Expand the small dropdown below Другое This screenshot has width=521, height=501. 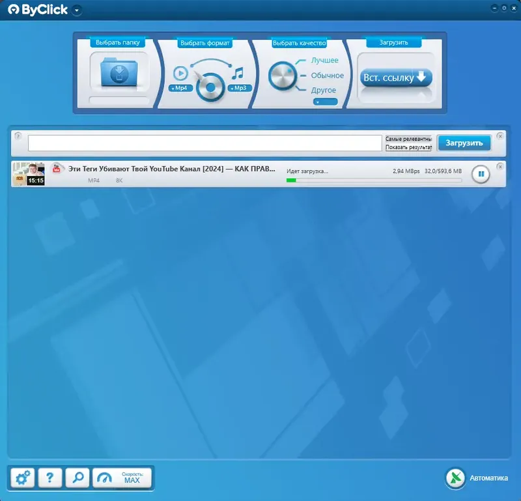pyautogui.click(x=326, y=101)
